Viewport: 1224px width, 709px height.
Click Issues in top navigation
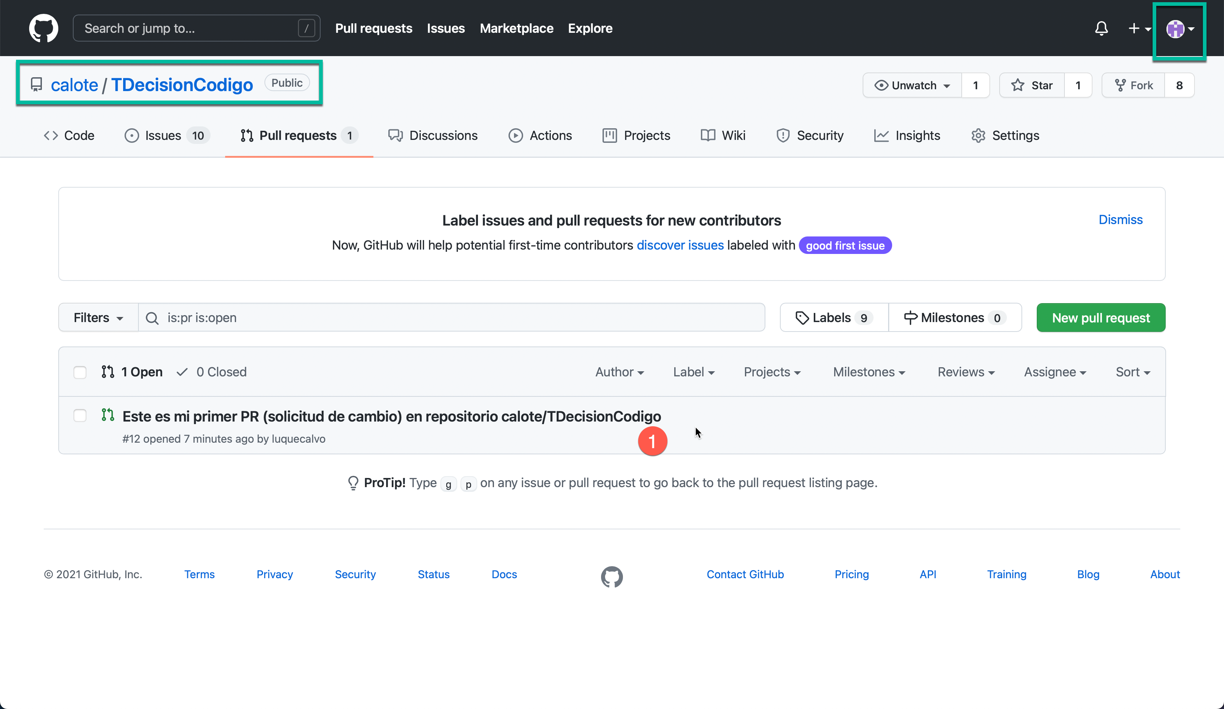pyautogui.click(x=446, y=28)
